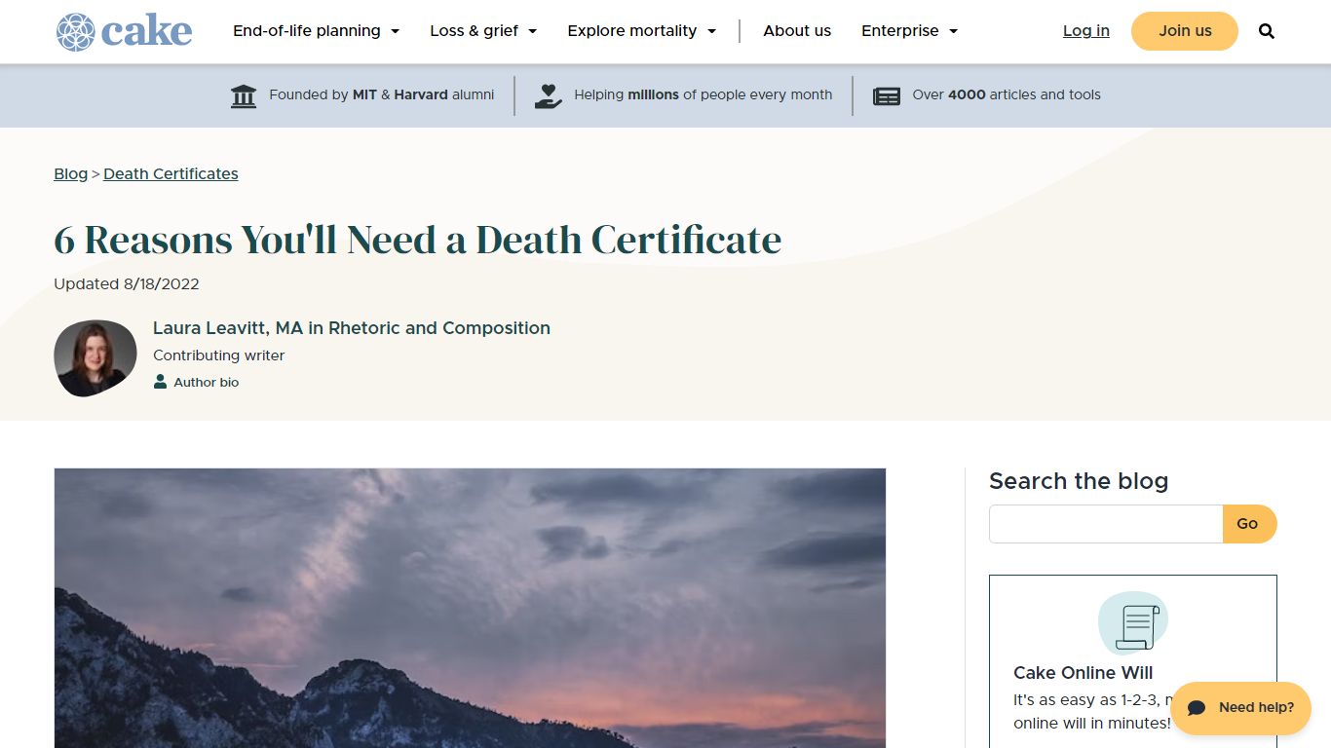Click Over 4000 articles and tools text
Screen dimensions: 1331x748
[x=1007, y=94]
